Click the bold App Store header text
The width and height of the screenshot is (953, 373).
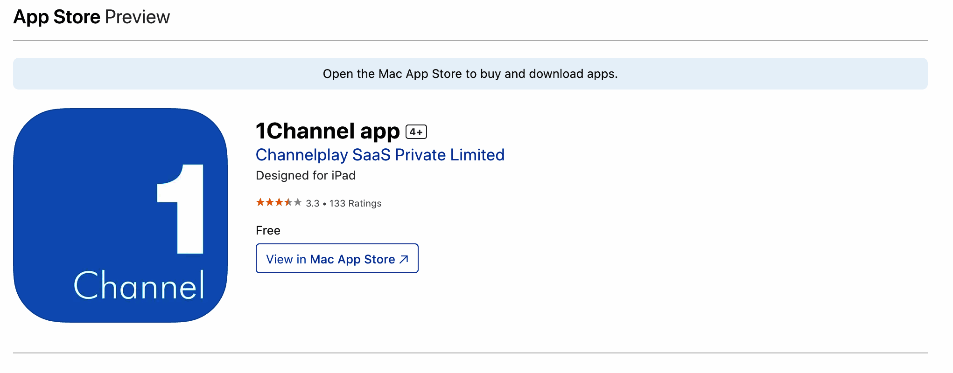[57, 17]
